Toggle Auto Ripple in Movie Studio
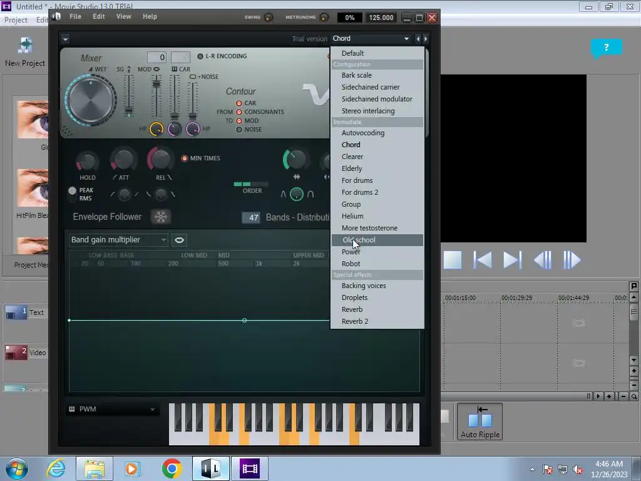The width and height of the screenshot is (641, 481). tap(480, 422)
